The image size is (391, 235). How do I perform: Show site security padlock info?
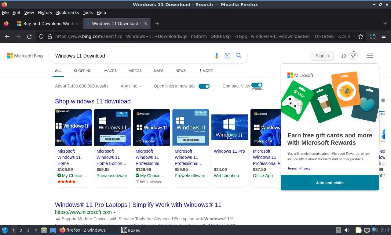pos(50,36)
